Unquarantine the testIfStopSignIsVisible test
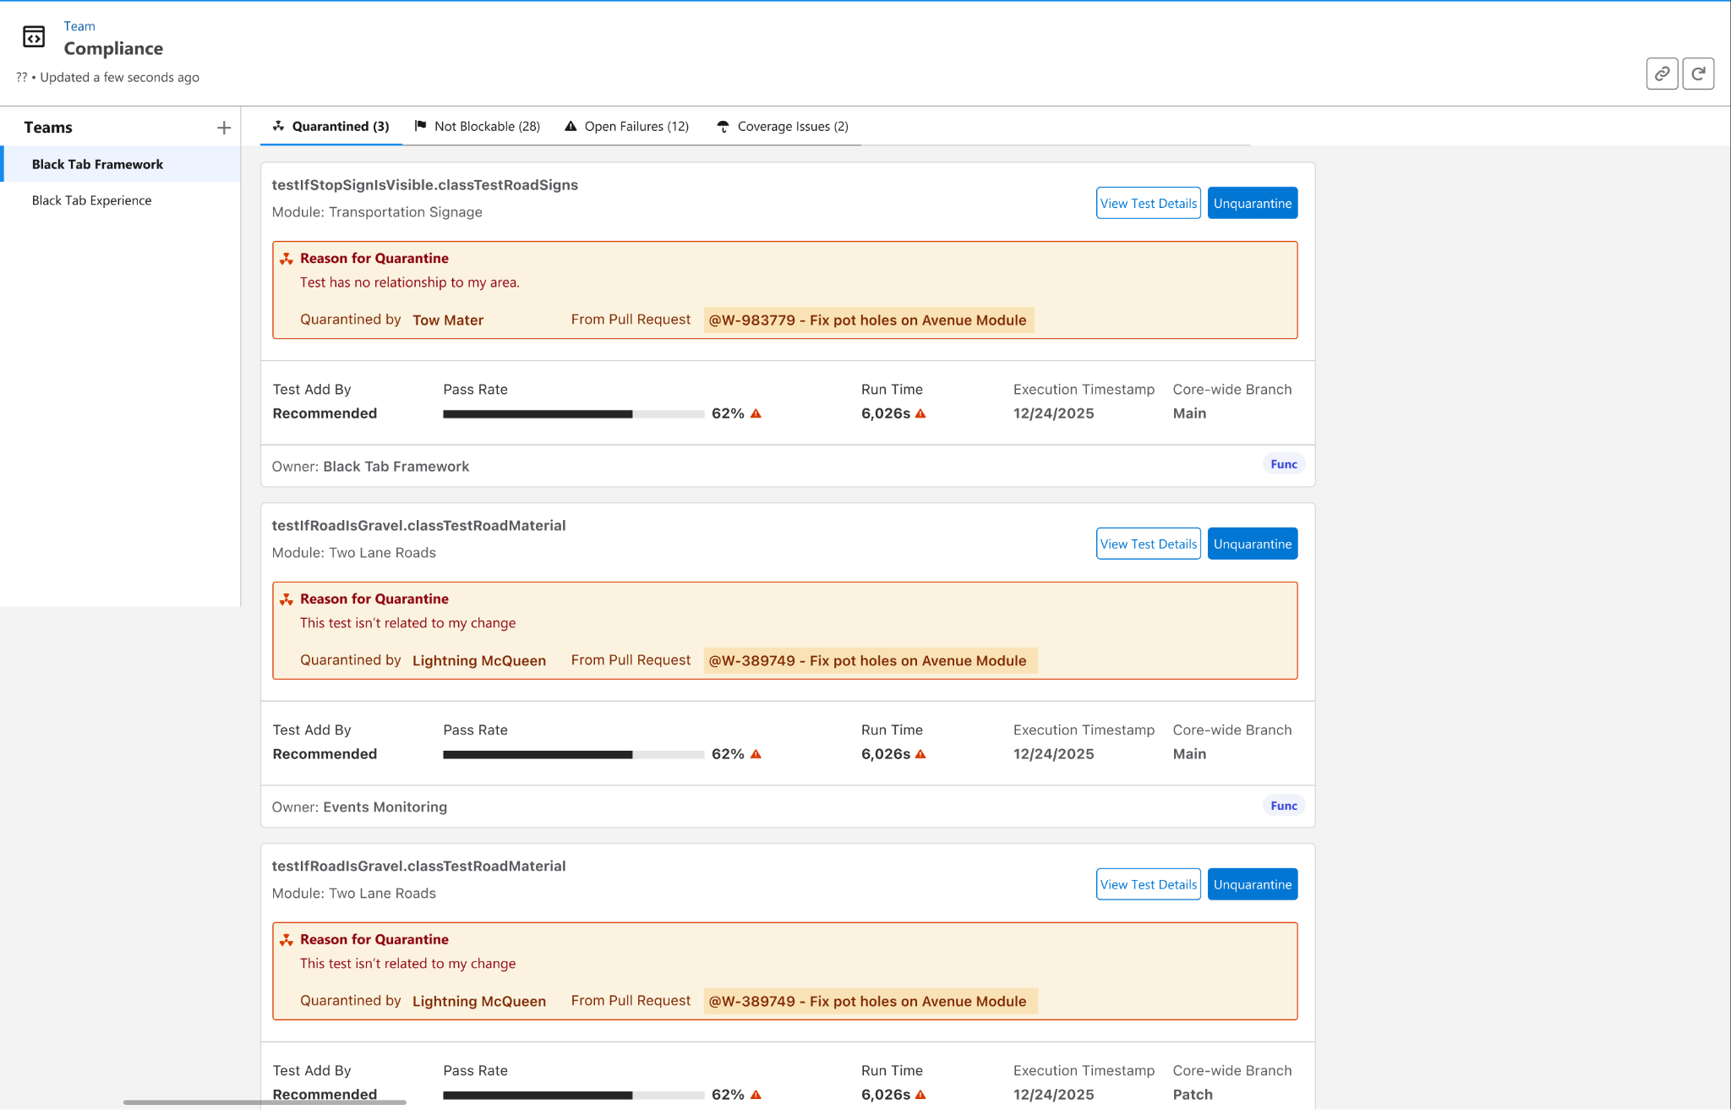This screenshot has width=1731, height=1110. tap(1253, 203)
